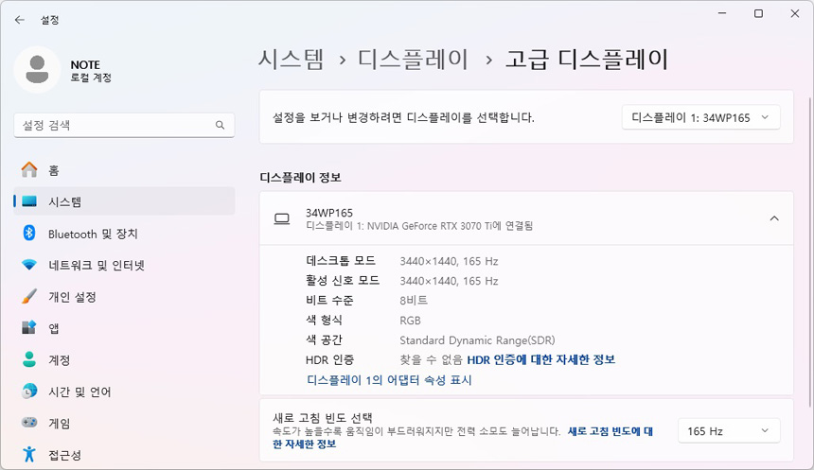Click the time and language globe icon
Image resolution: width=814 pixels, height=470 pixels.
29,392
